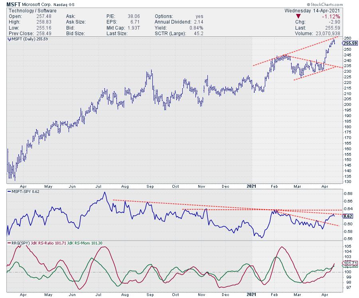Click the 2021 year marker on price axis
The image size is (359, 298).
[252, 186]
